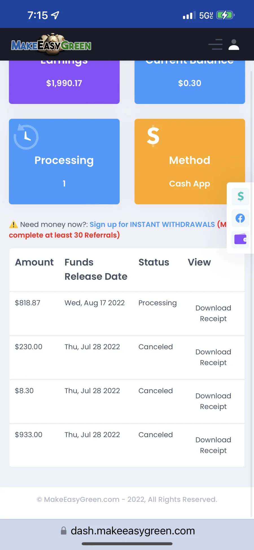Tap the $1,990.17 Earnings card
254x550 pixels.
64,82
